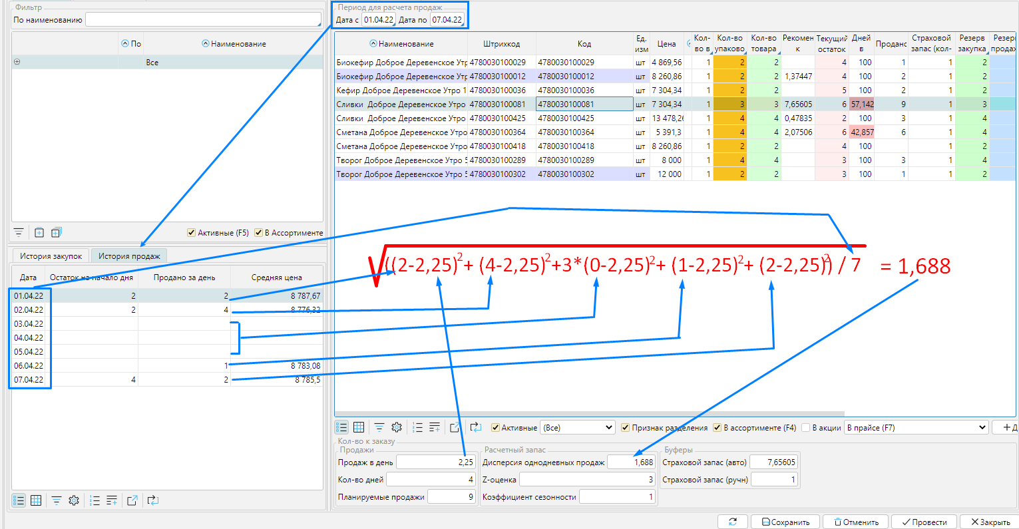Open the В прайсе (F7) dropdown
1019x529 pixels.
916,428
